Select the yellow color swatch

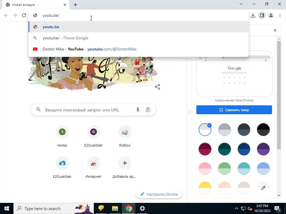click(205, 188)
